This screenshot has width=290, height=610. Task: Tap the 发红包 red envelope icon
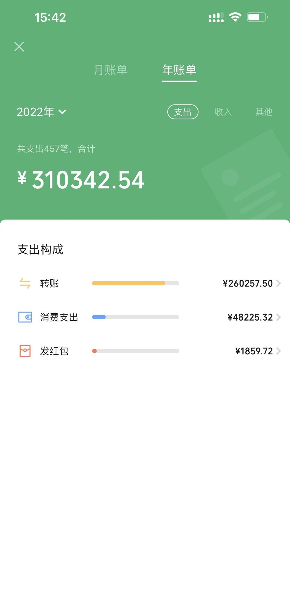pos(25,351)
